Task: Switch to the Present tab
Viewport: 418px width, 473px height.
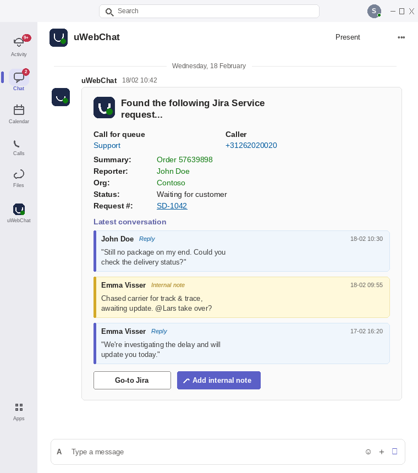Action: tap(348, 37)
